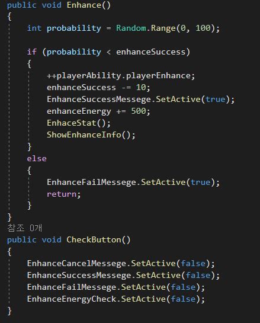260x323 pixels.
Task: Click the enhanceEnergy += 500 line
Action: 98,111
